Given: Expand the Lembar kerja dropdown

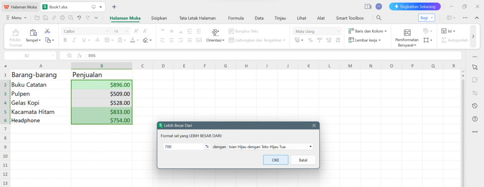Looking at the screenshot, I should pos(365,40).
